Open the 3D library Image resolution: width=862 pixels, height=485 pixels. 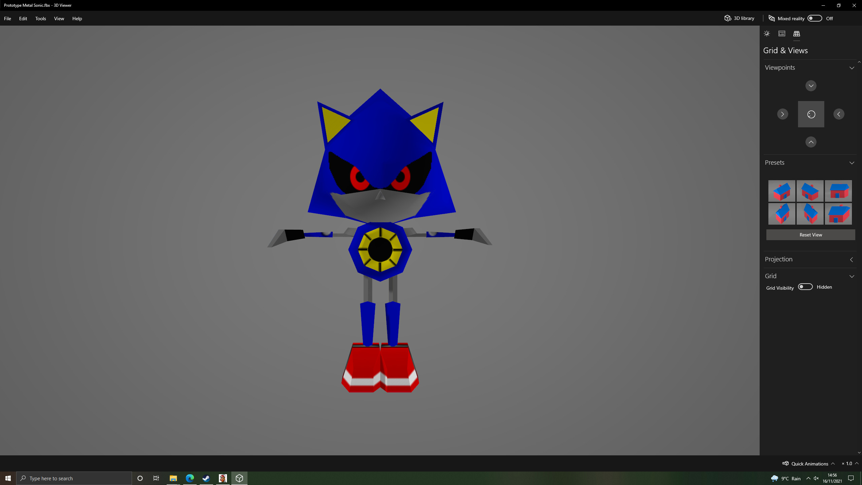point(739,18)
